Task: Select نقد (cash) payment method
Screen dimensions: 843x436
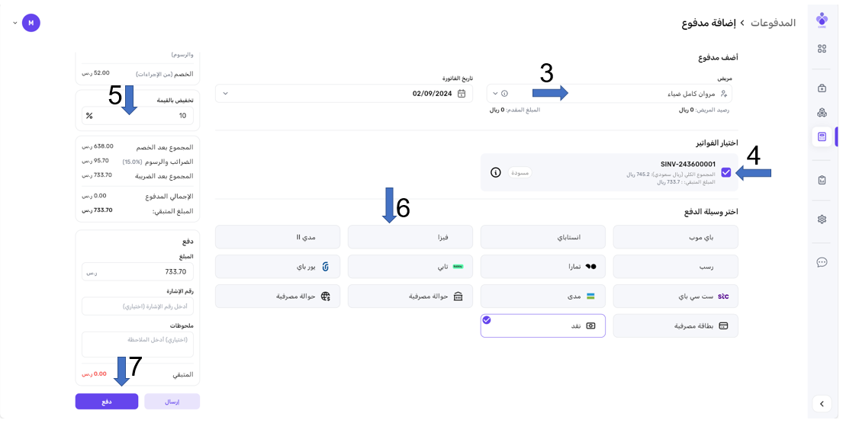Action: pyautogui.click(x=542, y=325)
